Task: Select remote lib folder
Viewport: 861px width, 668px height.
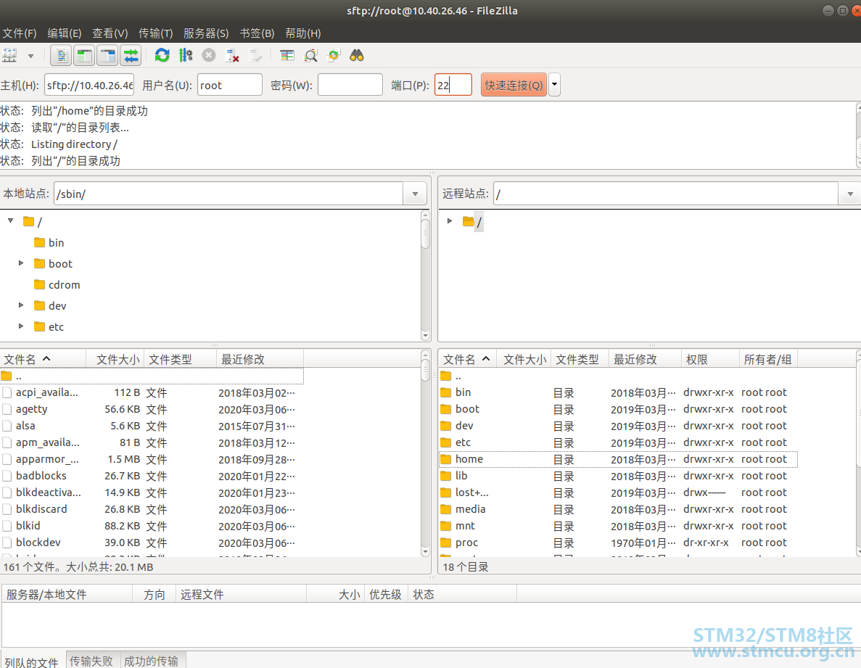Action: 618,476
